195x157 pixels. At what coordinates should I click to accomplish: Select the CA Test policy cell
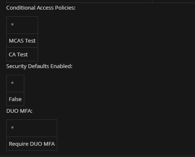[22, 54]
